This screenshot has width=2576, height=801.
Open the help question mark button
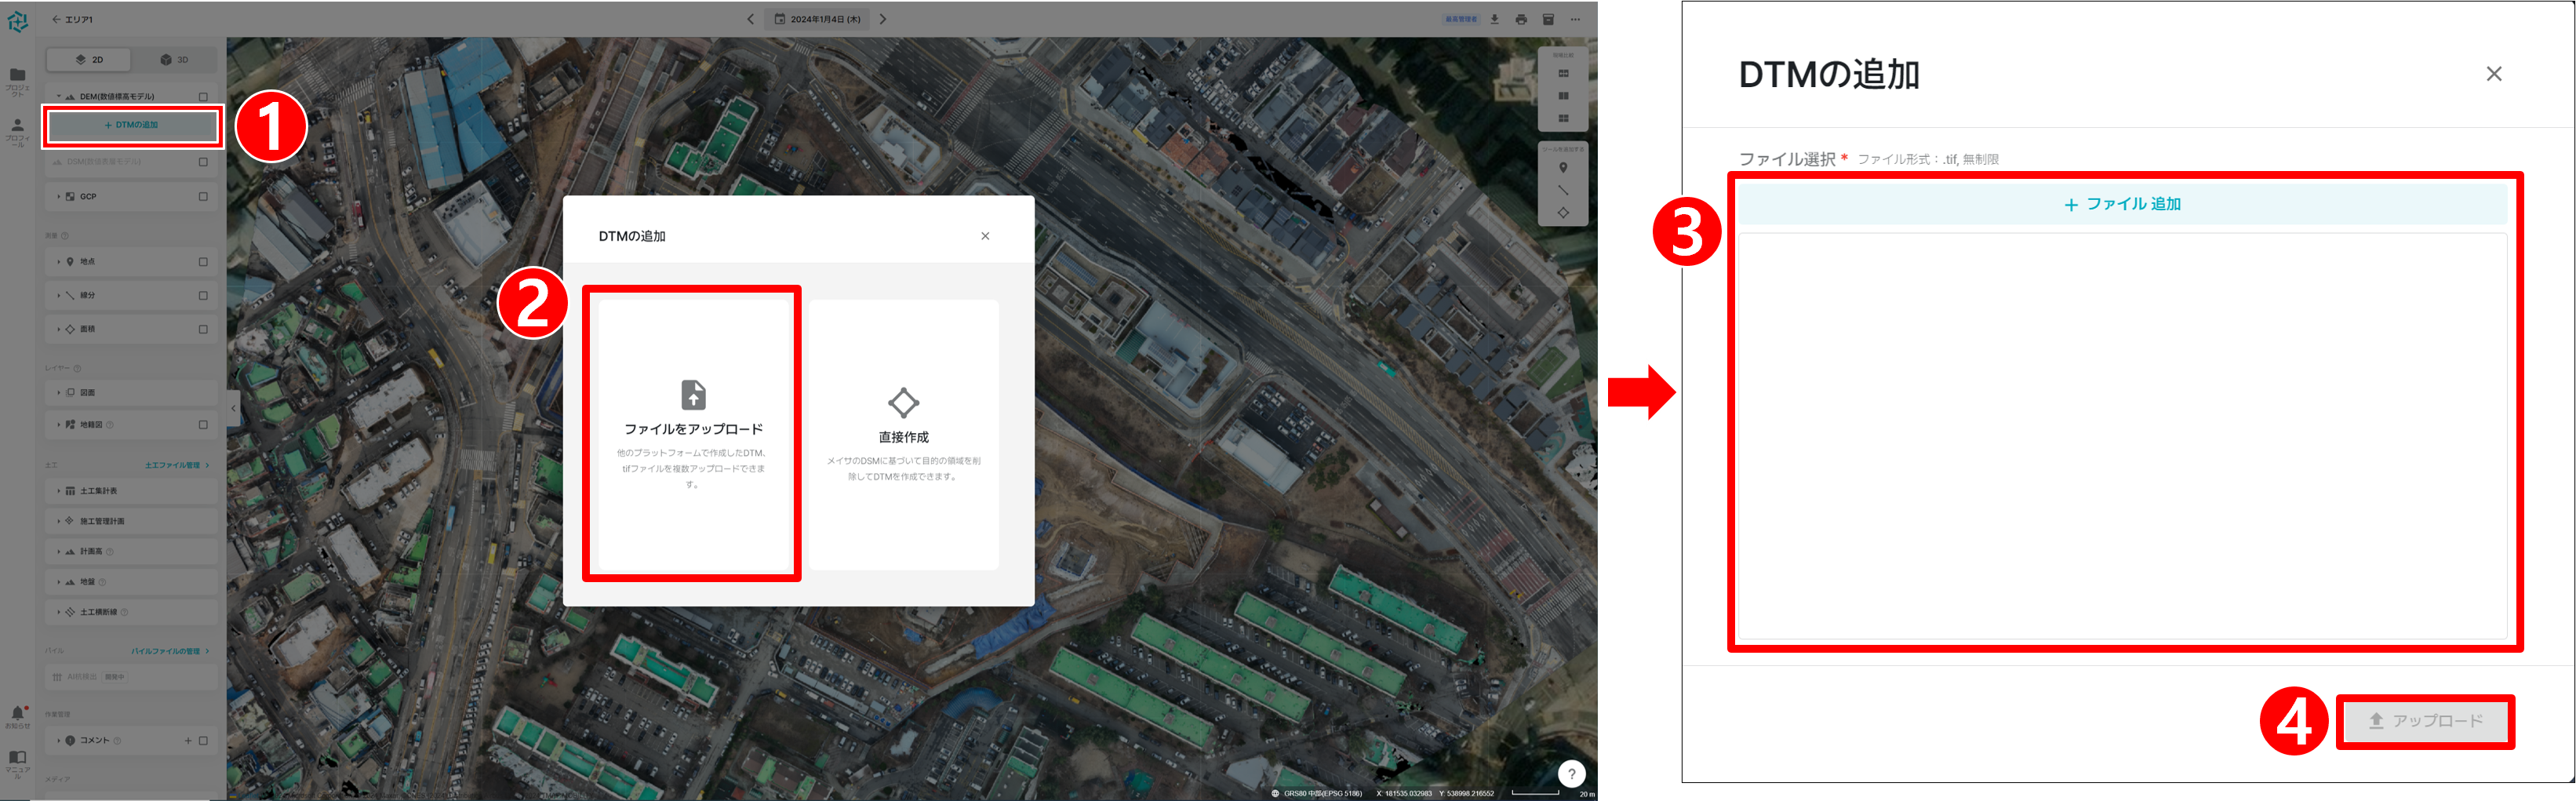pyautogui.click(x=1571, y=773)
